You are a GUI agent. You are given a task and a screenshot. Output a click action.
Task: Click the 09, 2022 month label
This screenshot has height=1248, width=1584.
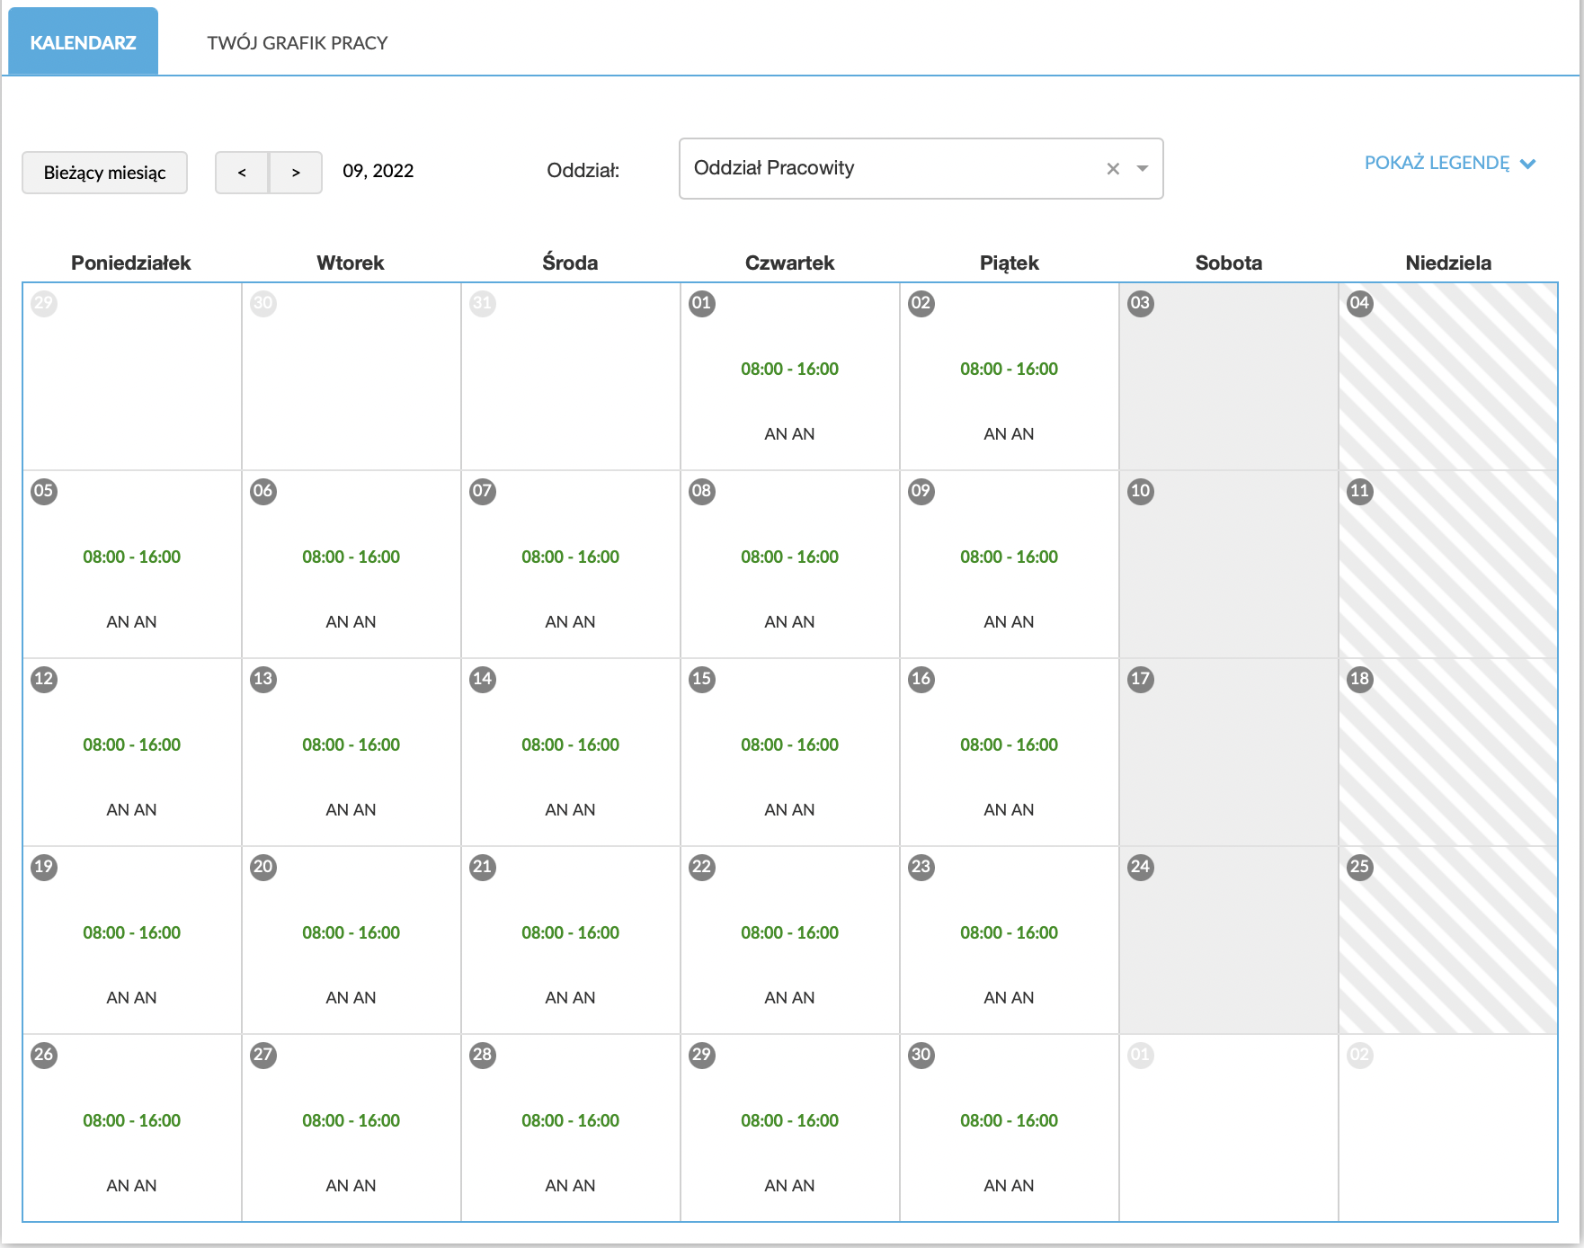tap(378, 171)
